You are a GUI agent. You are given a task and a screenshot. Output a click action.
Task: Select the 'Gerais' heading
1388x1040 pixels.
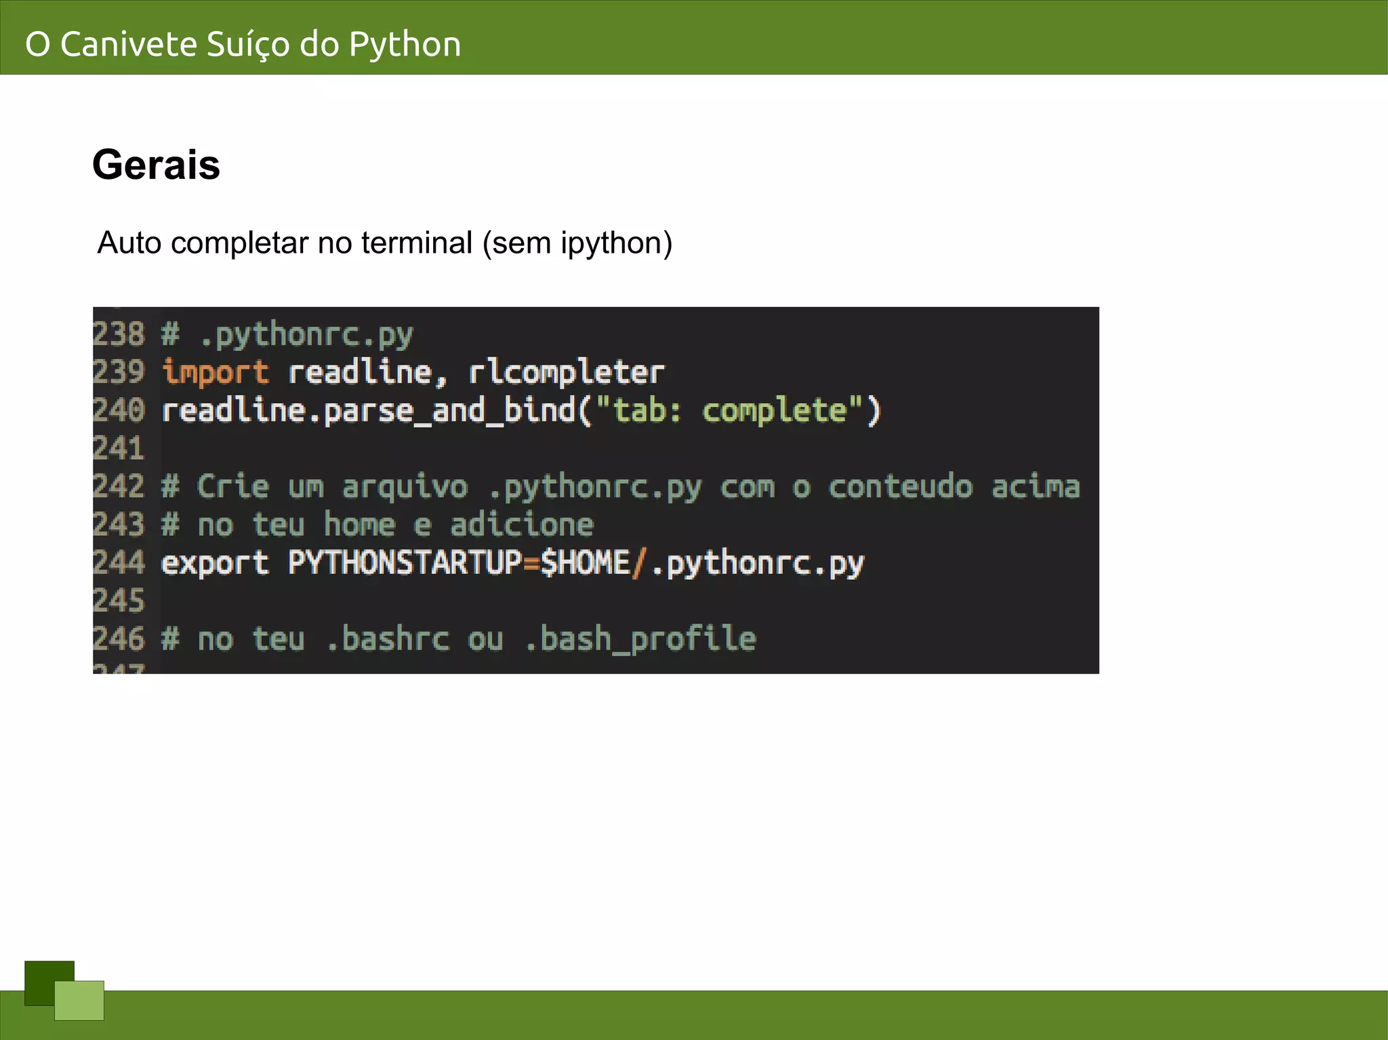point(157,165)
